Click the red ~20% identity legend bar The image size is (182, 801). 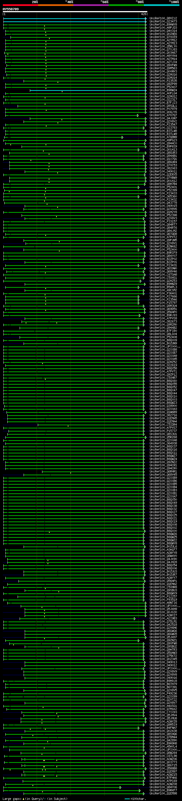pyautogui.click(x=20, y=5)
